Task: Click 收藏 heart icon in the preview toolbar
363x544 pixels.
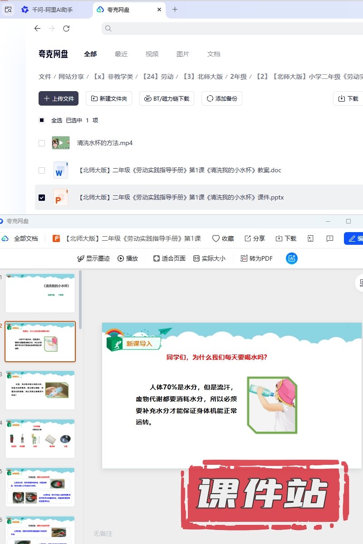Action: [x=223, y=238]
